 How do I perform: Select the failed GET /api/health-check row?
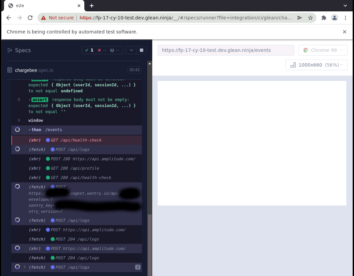77,140
